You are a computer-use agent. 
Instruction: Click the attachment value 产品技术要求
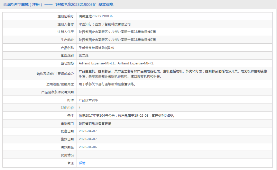88,100
